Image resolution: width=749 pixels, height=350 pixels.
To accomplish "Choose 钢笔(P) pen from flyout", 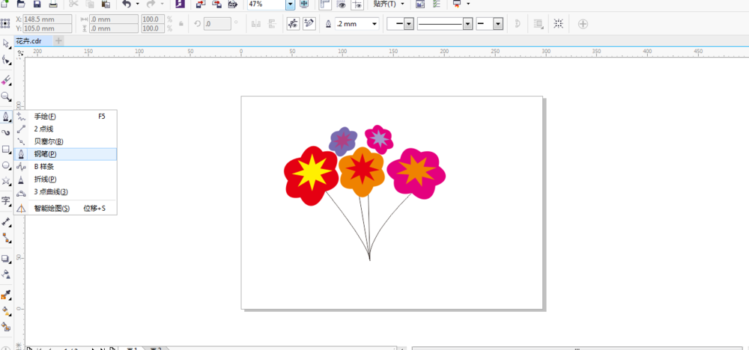I will [65, 154].
